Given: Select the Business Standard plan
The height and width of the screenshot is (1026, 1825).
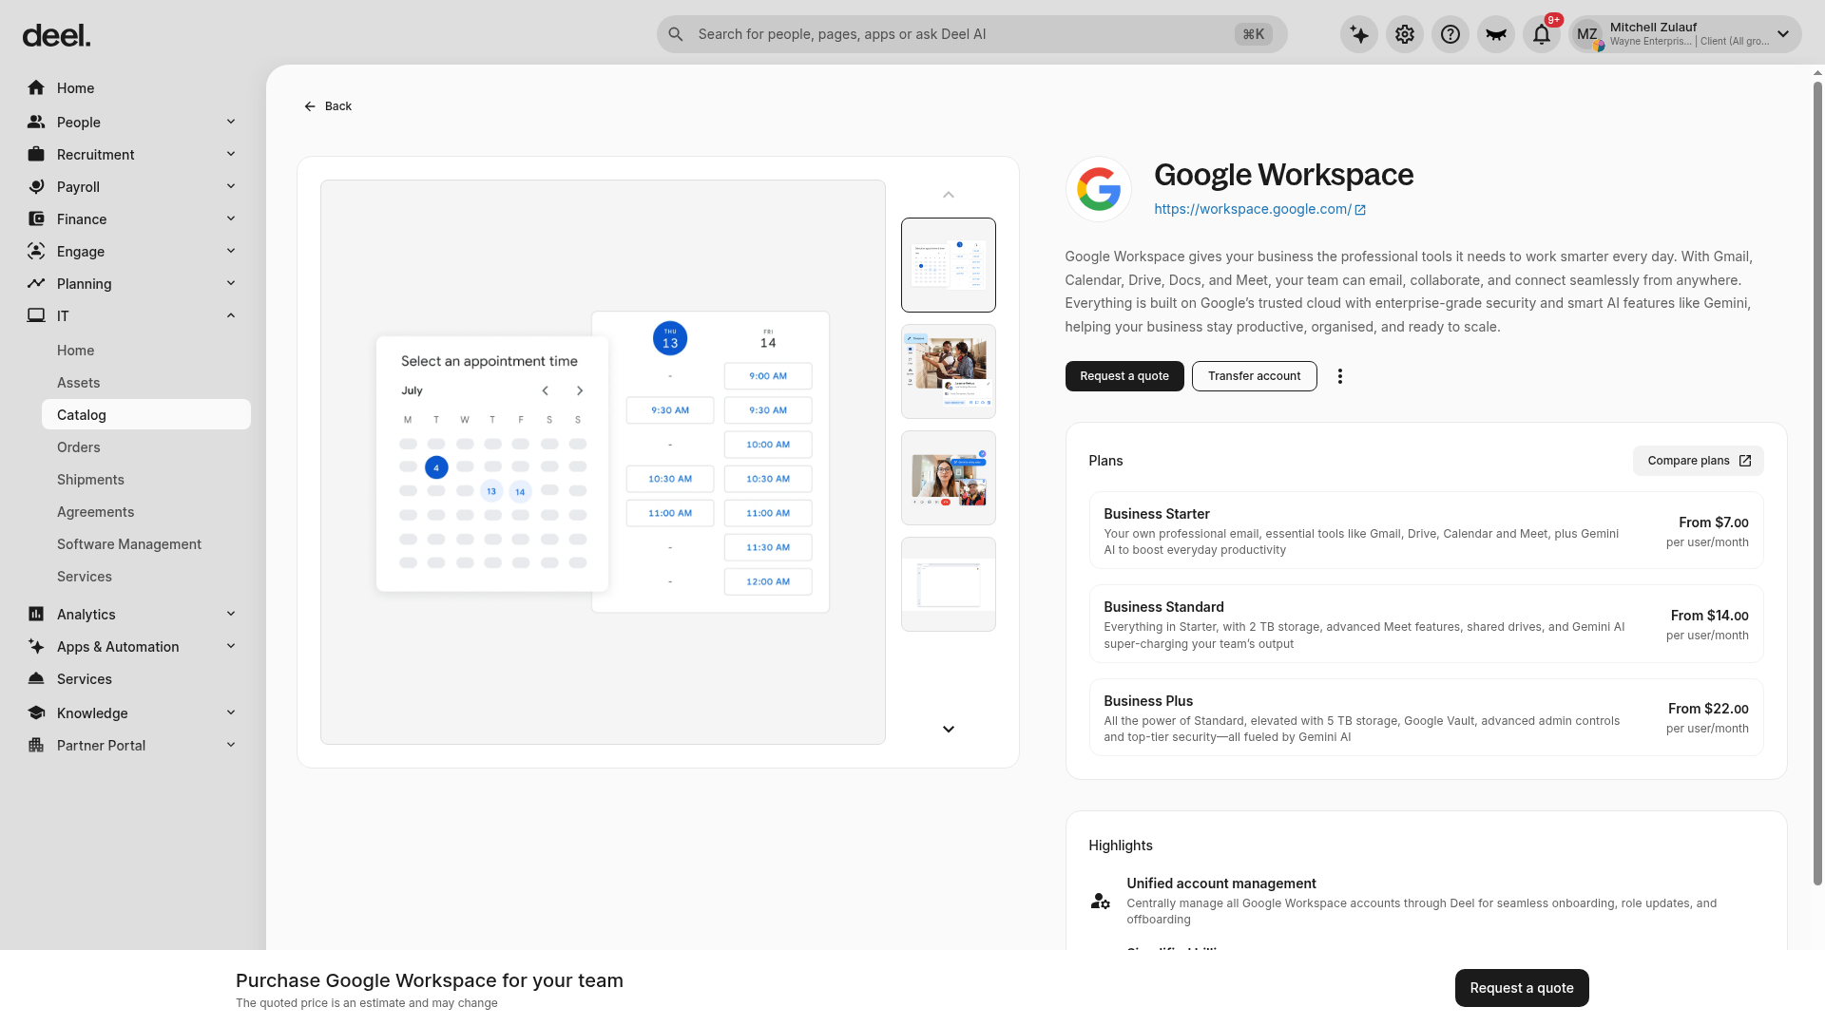Looking at the screenshot, I should (1426, 623).
